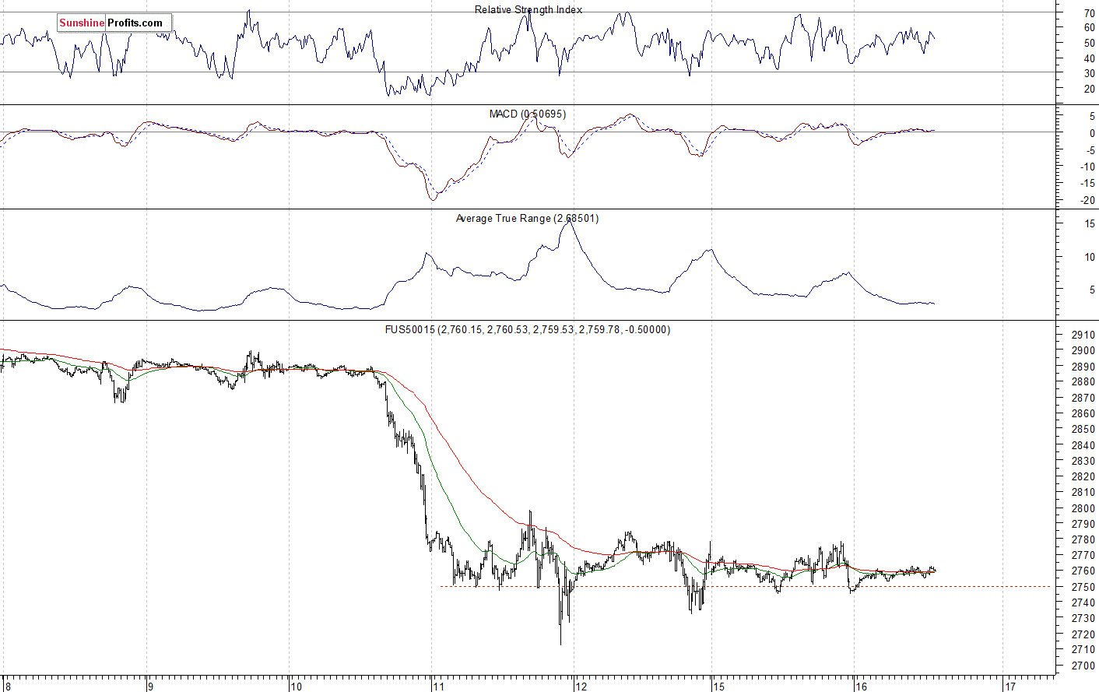The height and width of the screenshot is (692, 1099).
Task: Click the FUS50015 price header text
Action: [528, 329]
